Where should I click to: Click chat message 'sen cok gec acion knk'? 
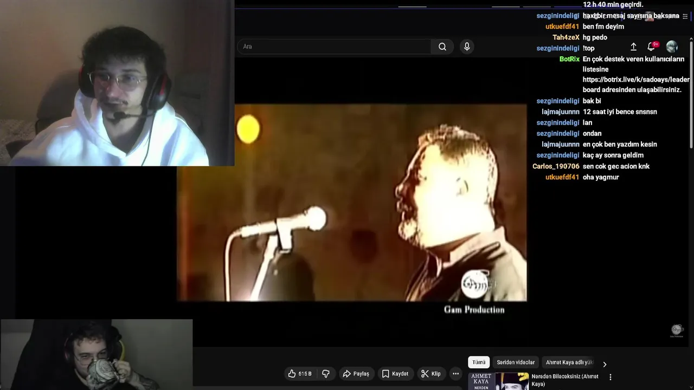(x=616, y=166)
